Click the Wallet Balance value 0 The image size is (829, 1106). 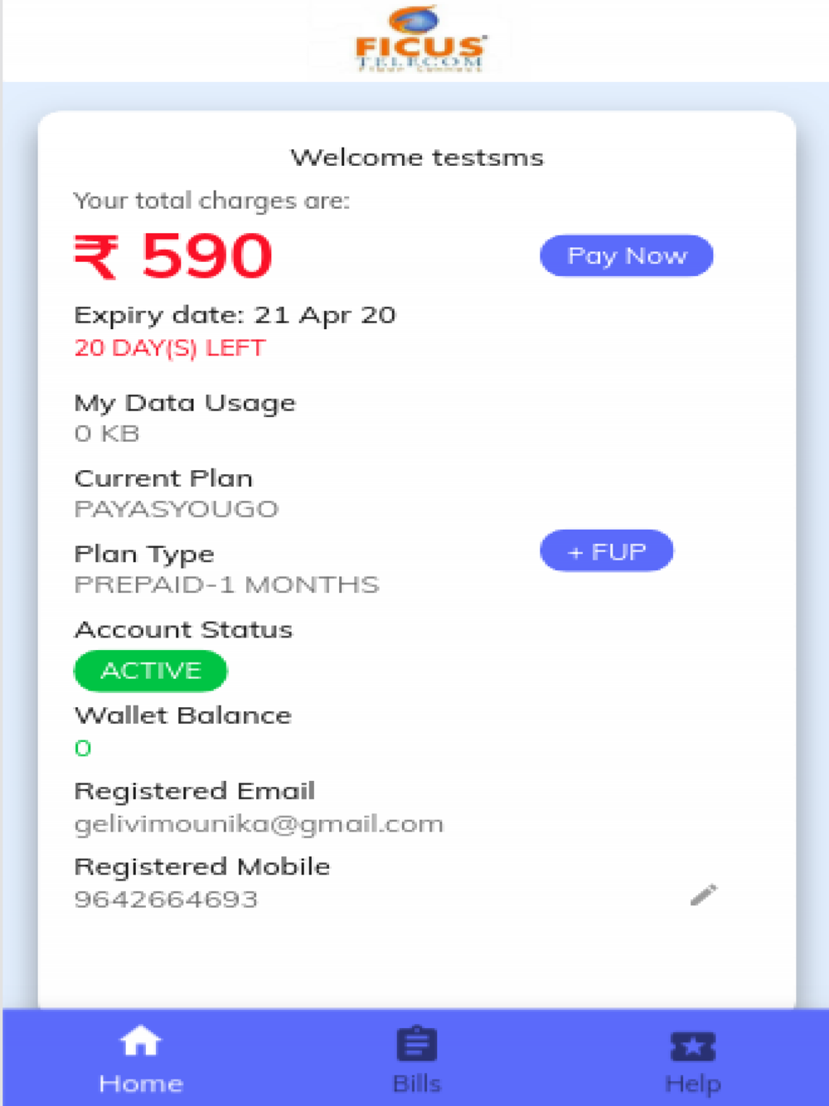[83, 748]
